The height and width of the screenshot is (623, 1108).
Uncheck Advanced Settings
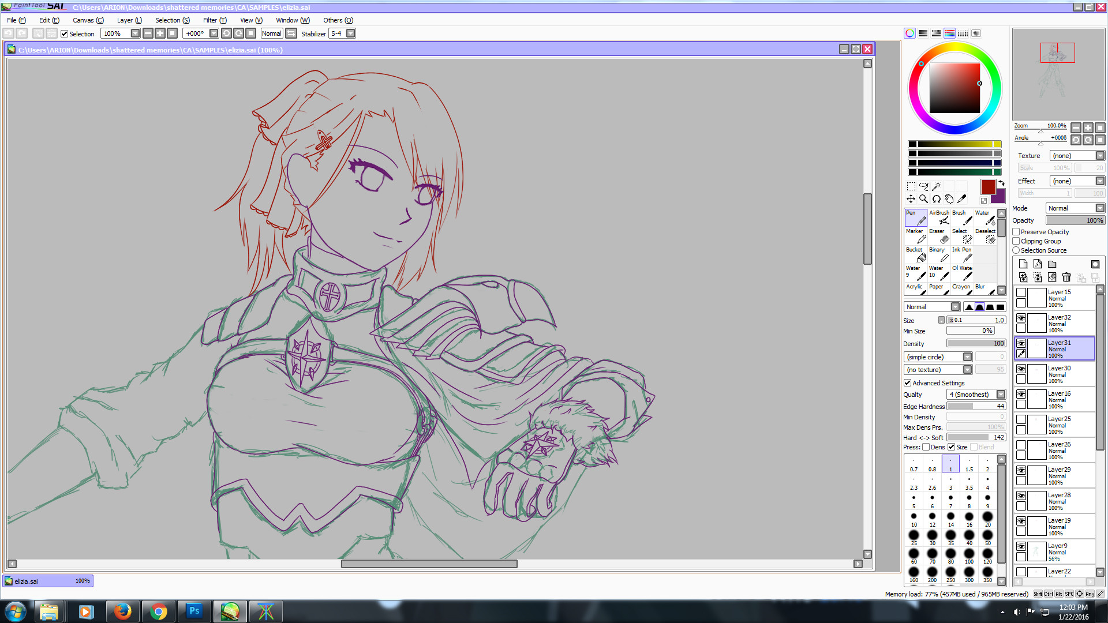coord(907,382)
